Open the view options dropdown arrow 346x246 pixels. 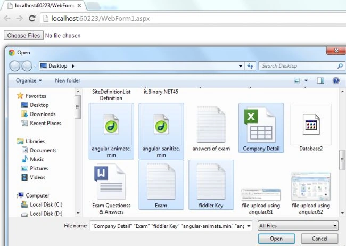coord(306,80)
